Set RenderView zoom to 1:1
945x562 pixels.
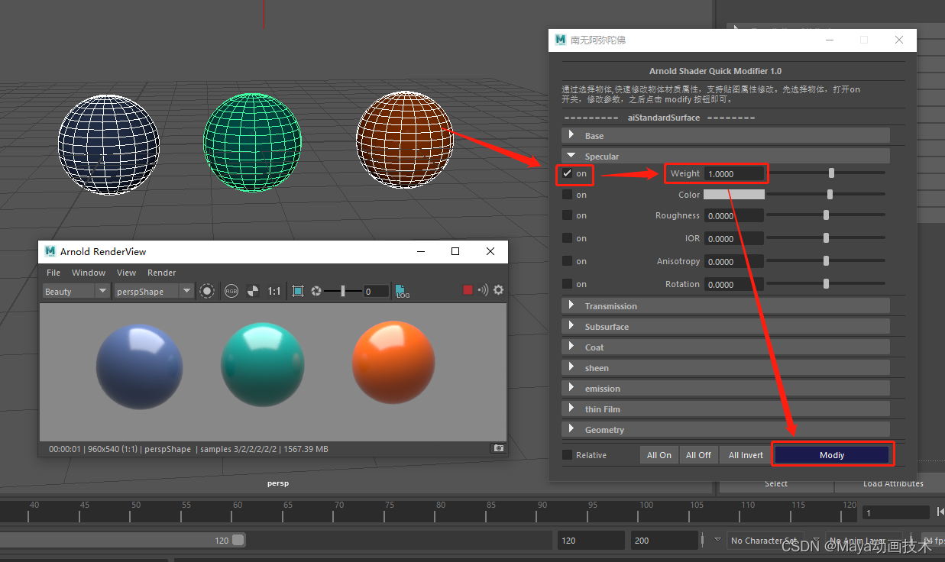click(273, 291)
